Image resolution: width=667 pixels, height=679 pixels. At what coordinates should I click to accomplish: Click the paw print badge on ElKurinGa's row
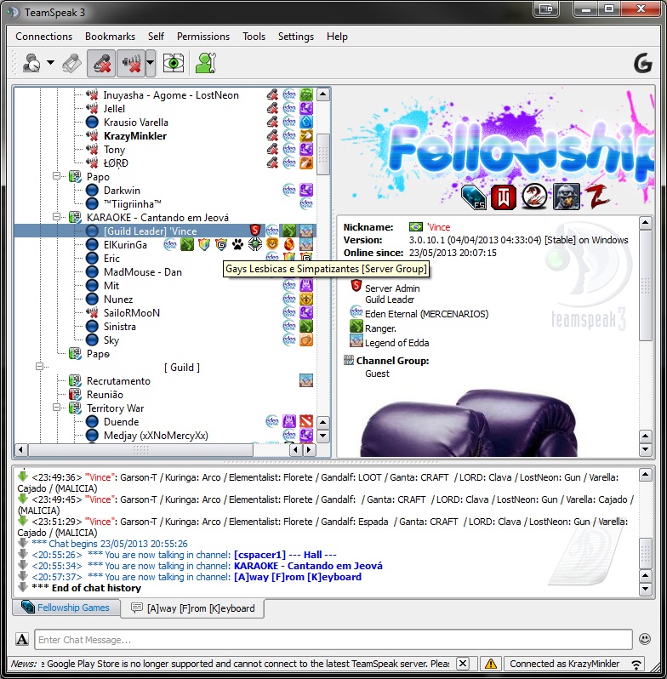(x=237, y=245)
